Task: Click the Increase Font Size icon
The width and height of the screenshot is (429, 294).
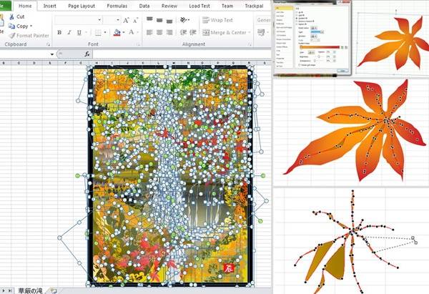Action: tap(125, 20)
